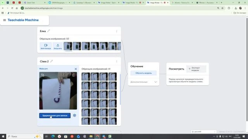Open browser downloads panel
Viewport: 248px width, 139px height.
click(x=236, y=8)
